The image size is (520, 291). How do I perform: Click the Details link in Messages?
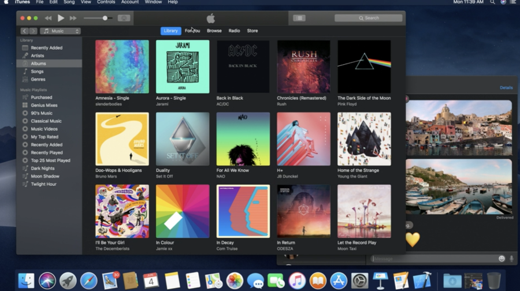tap(506, 88)
